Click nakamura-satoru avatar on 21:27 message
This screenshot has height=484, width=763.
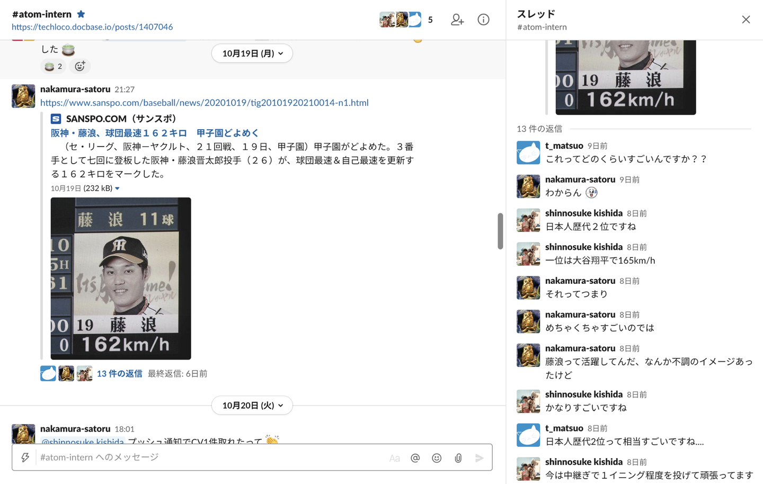pos(23,96)
